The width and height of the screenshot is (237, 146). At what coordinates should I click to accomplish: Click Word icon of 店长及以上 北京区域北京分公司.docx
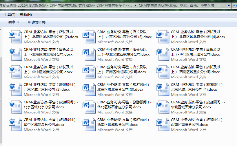pyautogui.click(x=16, y=54)
